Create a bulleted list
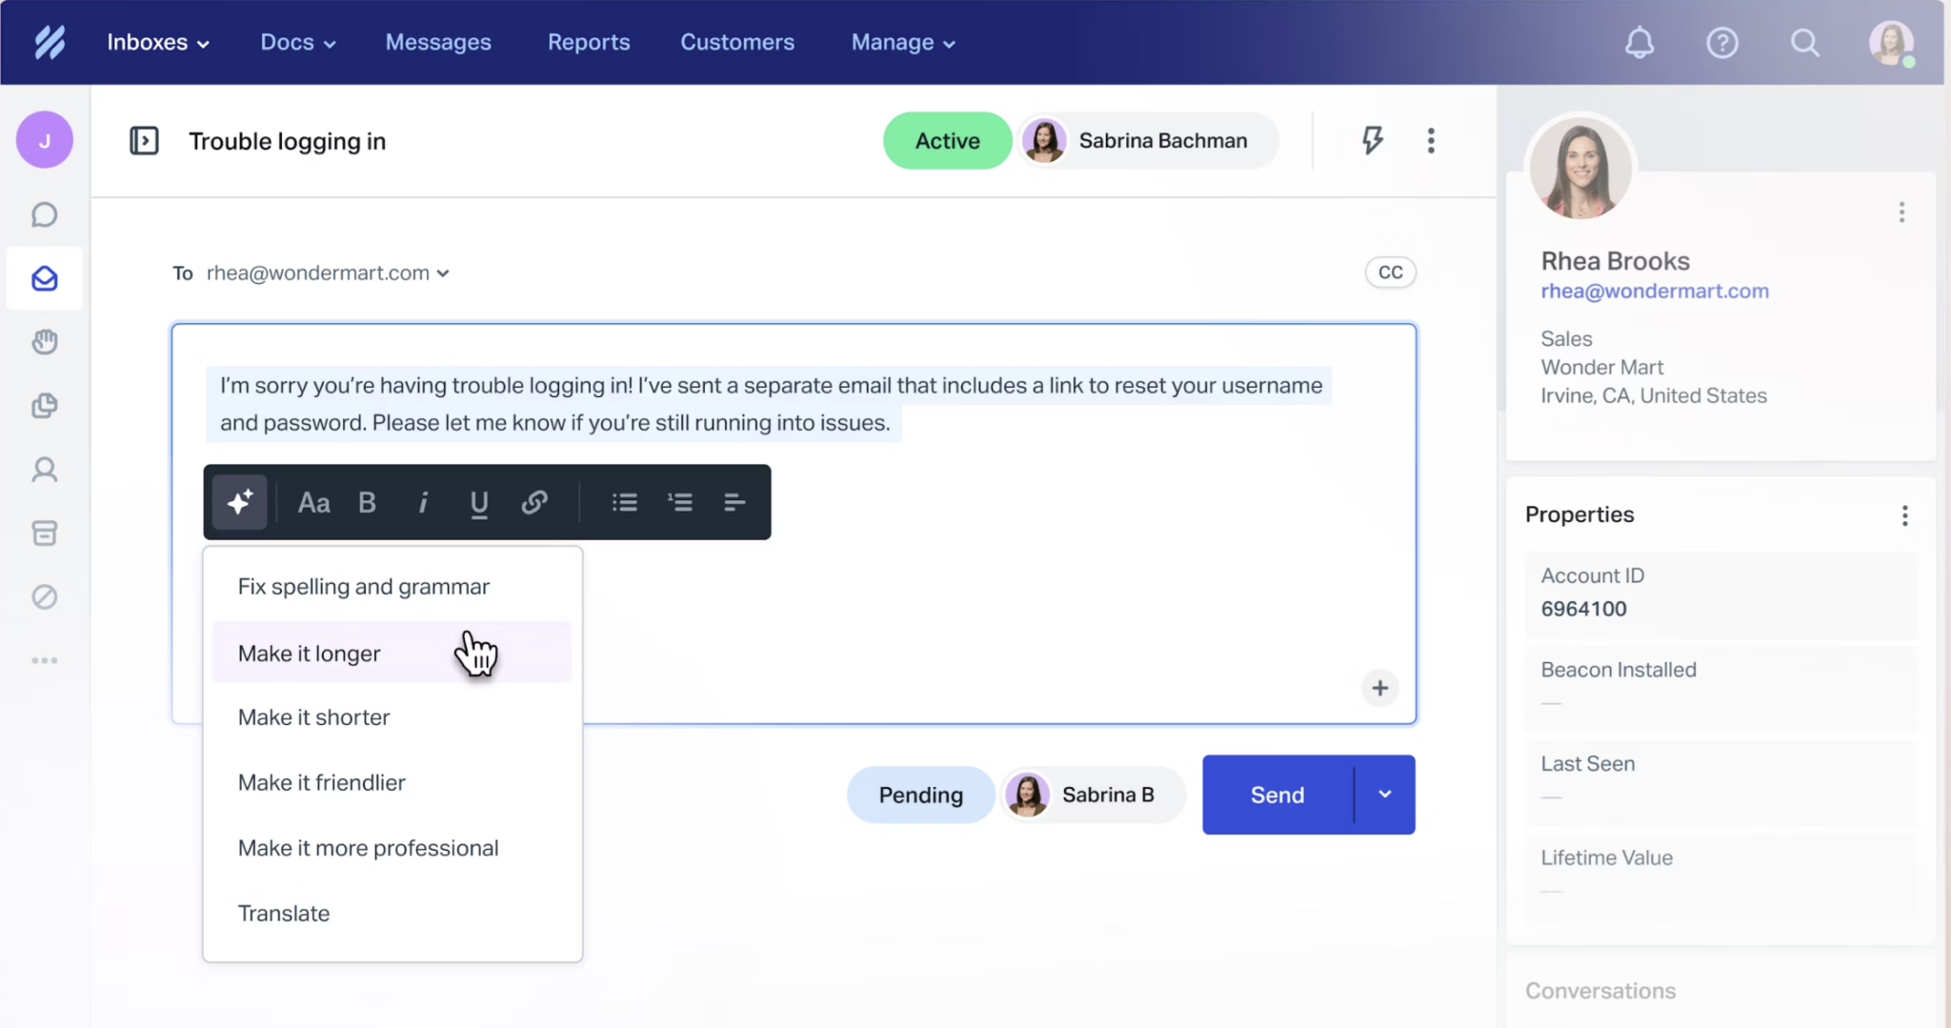Viewport: 1951px width, 1028px height. 624,502
